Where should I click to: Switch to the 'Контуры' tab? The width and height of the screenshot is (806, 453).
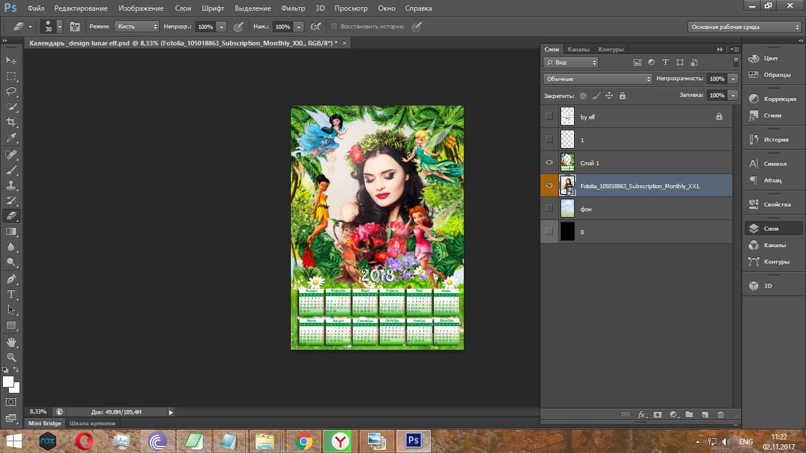[x=610, y=49]
